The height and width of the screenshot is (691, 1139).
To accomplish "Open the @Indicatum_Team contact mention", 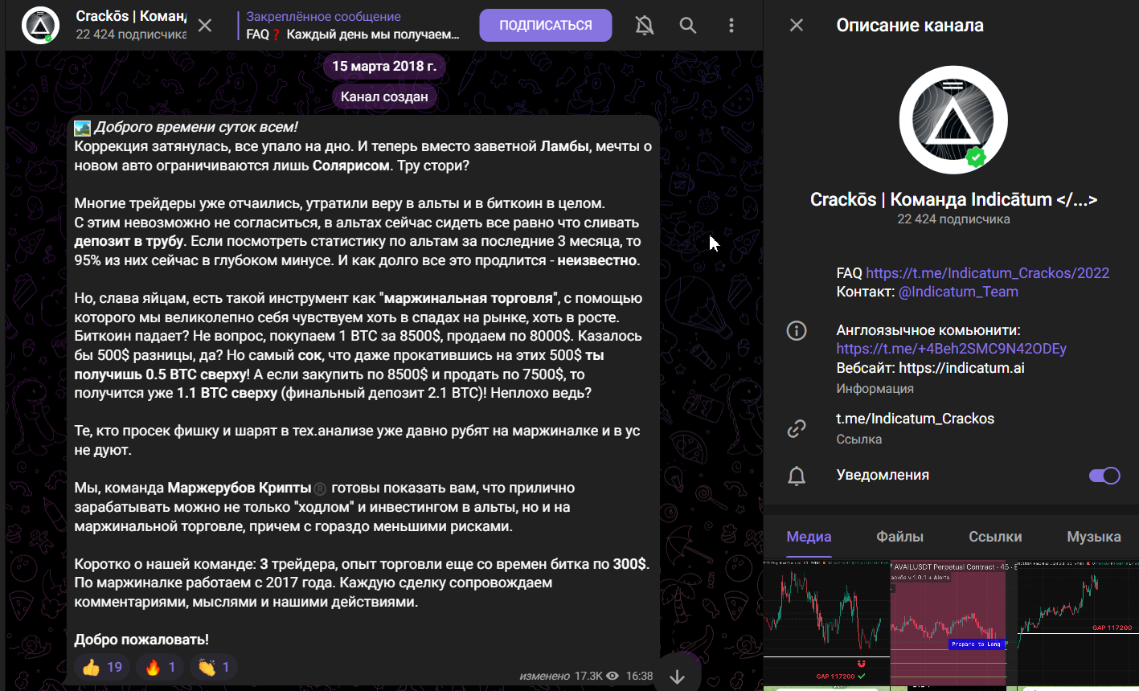I will pos(958,292).
